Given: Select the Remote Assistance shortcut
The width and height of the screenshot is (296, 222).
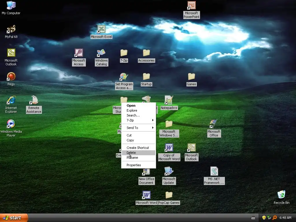Looking at the screenshot, I should click(34, 105).
